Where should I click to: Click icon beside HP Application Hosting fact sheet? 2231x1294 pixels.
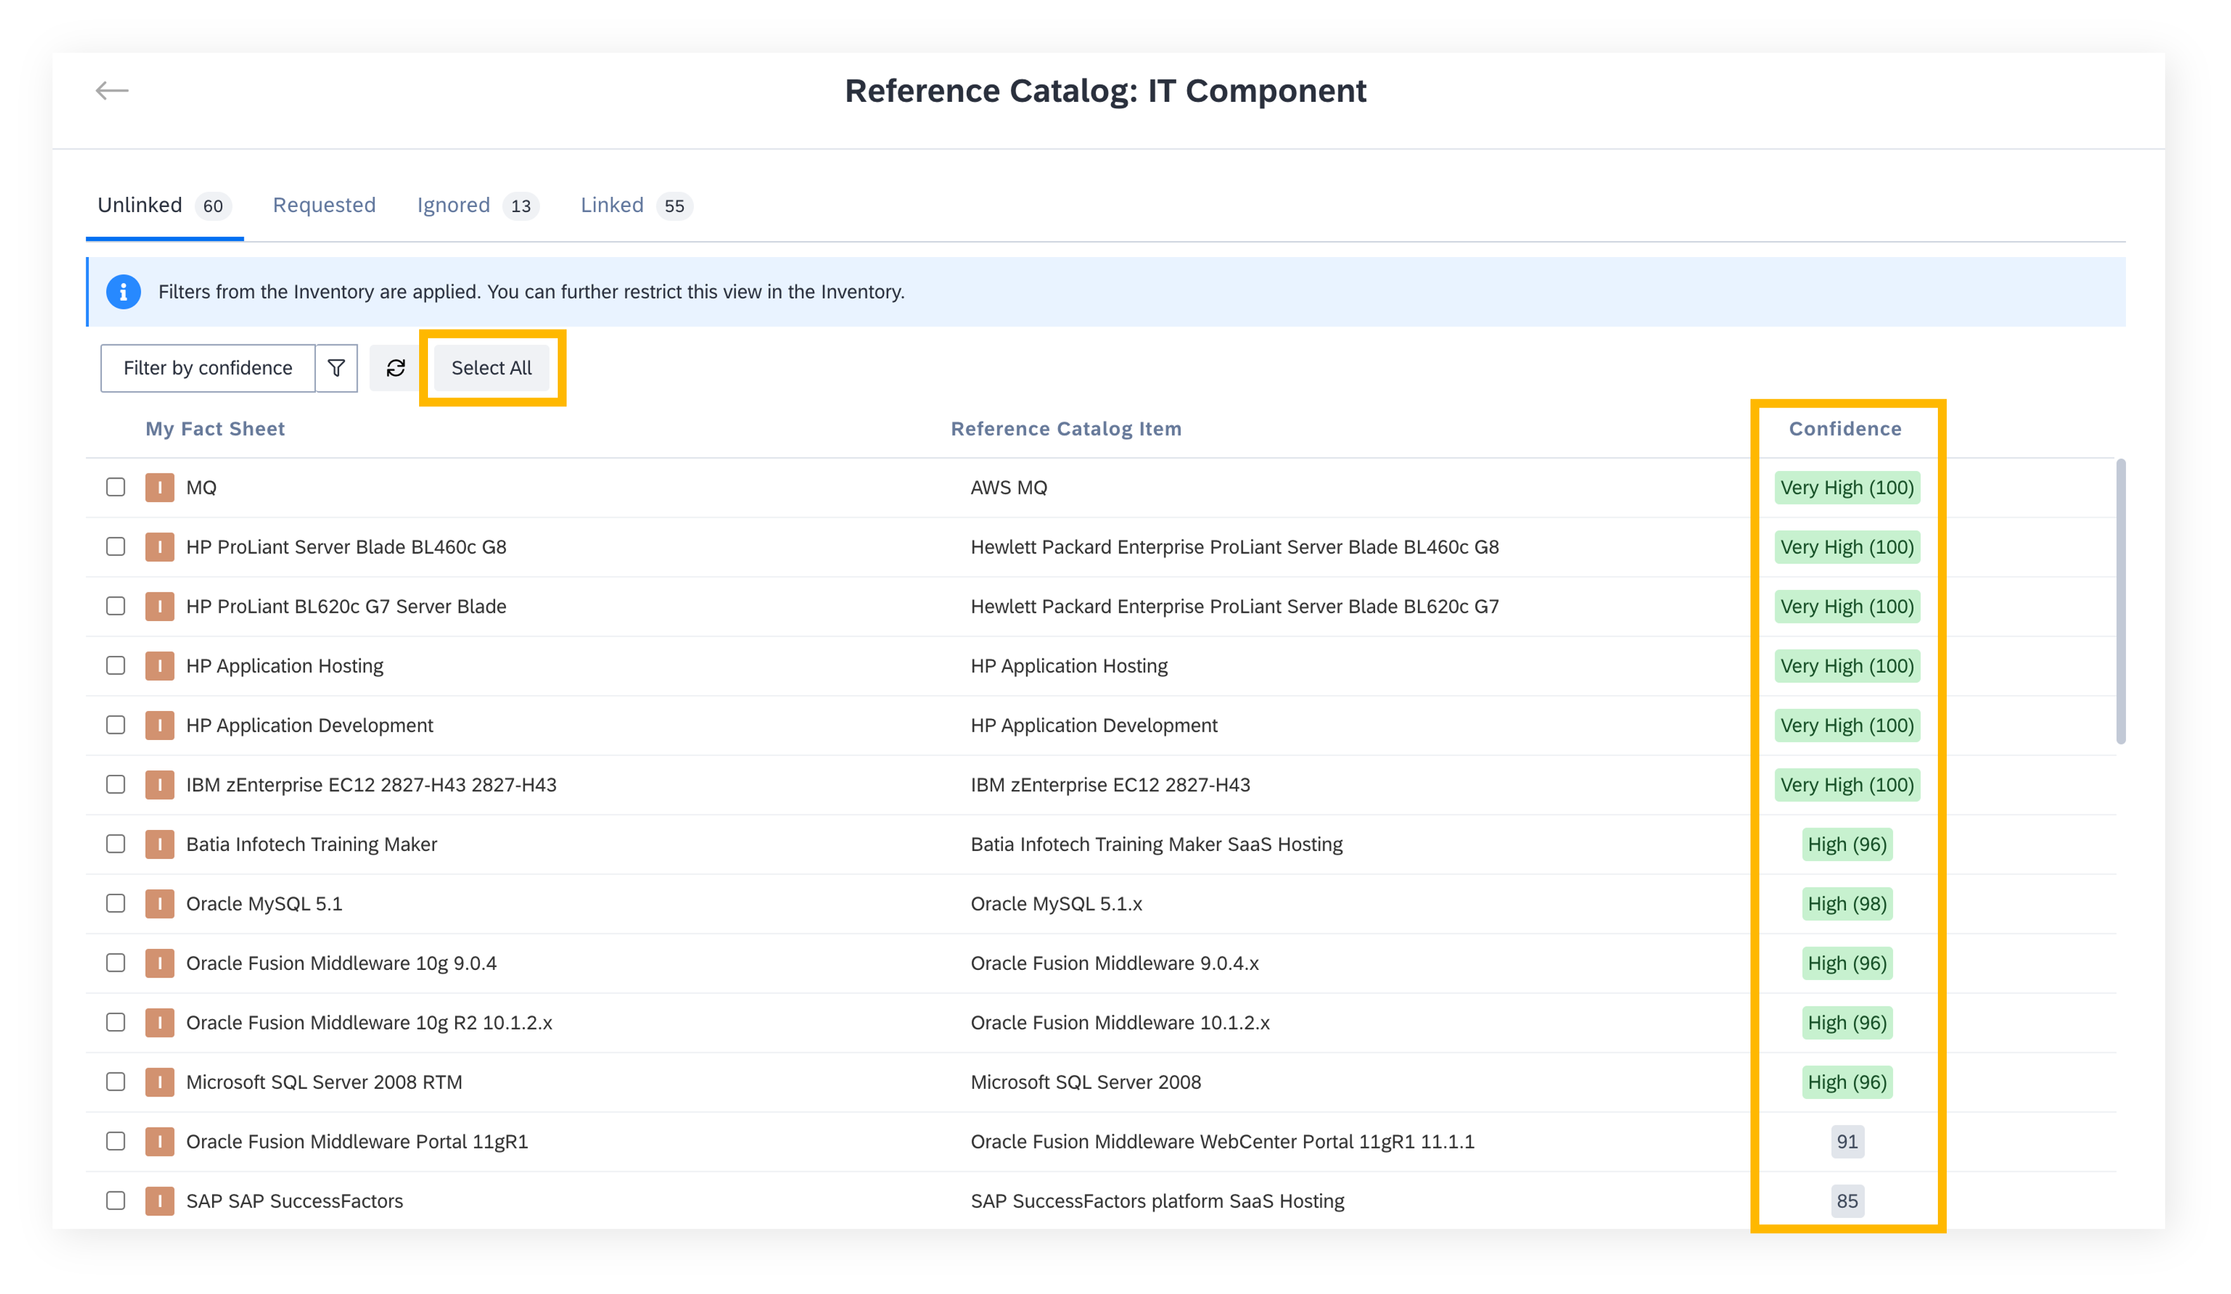(x=160, y=665)
